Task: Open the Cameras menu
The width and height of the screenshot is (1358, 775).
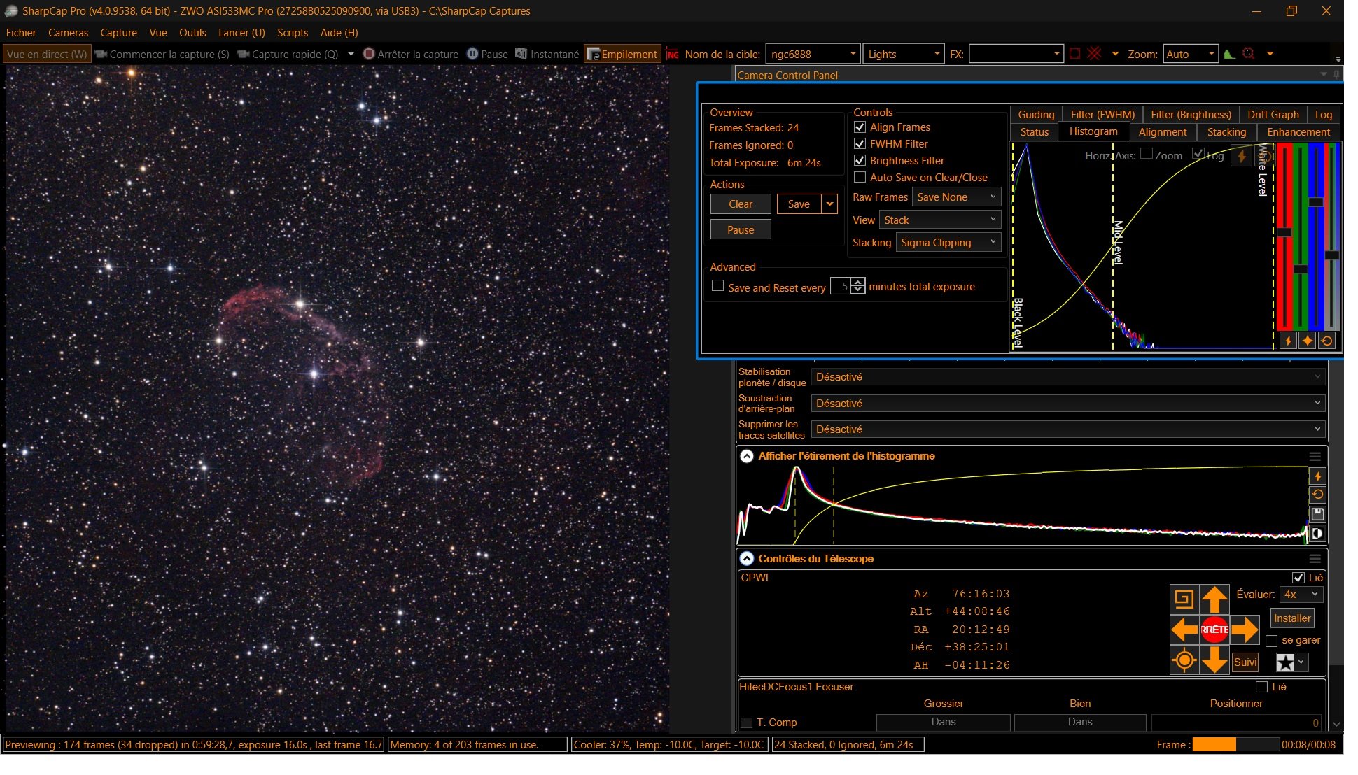Action: [68, 33]
